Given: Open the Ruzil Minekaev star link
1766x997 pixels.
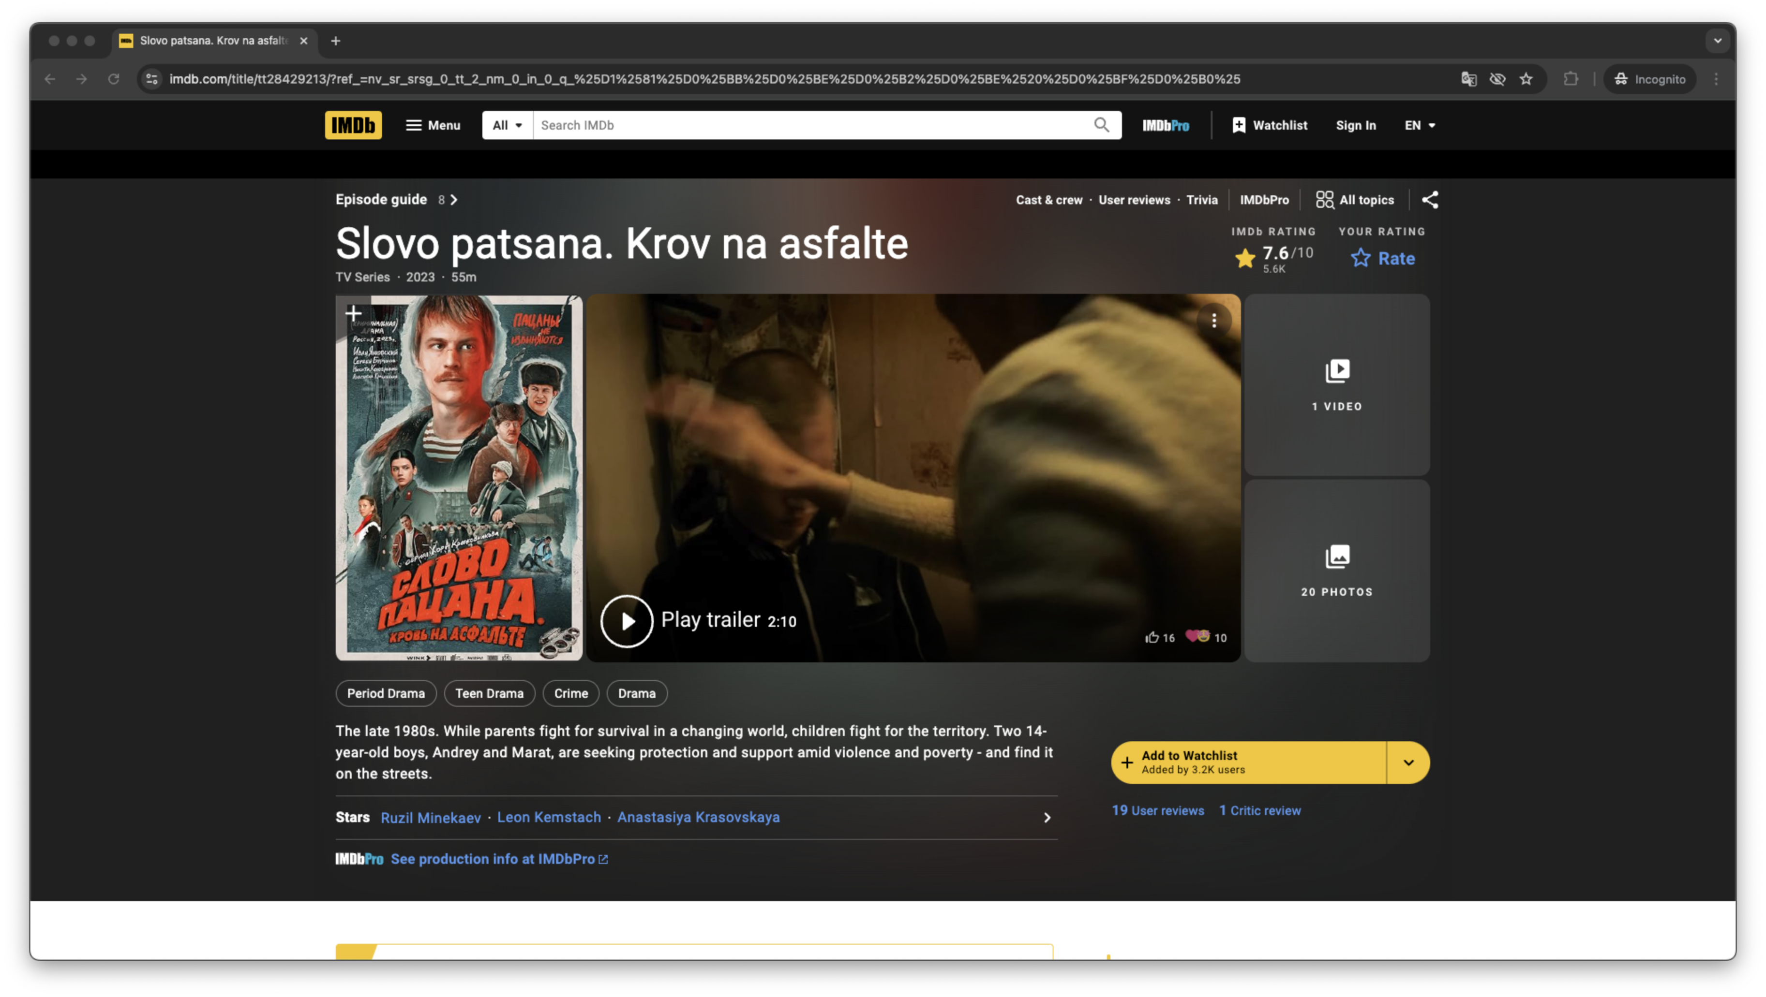Looking at the screenshot, I should [431, 818].
